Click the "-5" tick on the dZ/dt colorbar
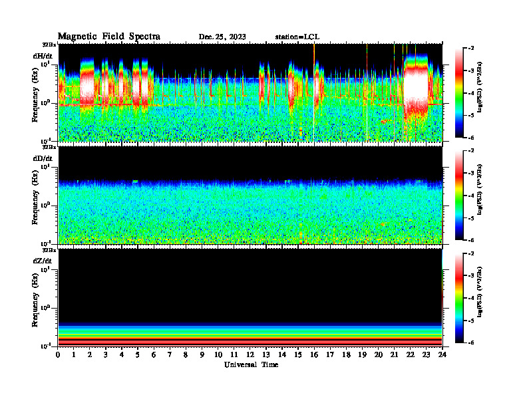The image size is (527, 407). pyautogui.click(x=470, y=321)
